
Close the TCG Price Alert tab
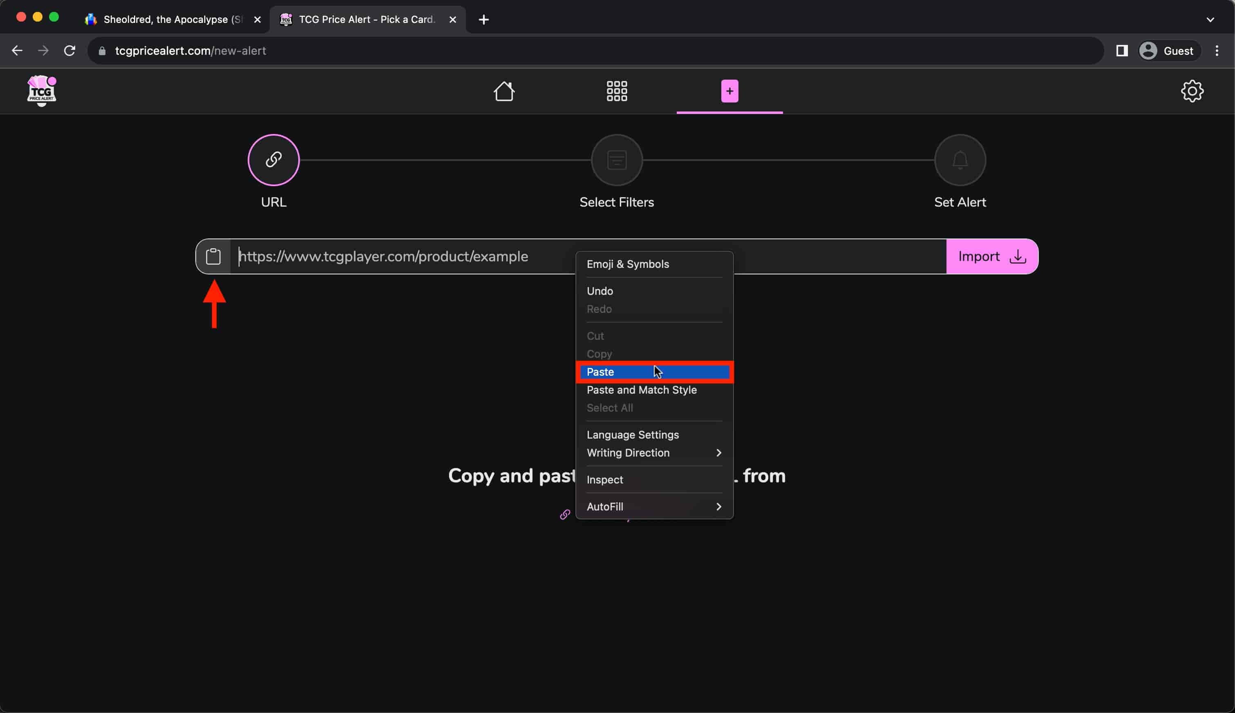pyautogui.click(x=453, y=20)
